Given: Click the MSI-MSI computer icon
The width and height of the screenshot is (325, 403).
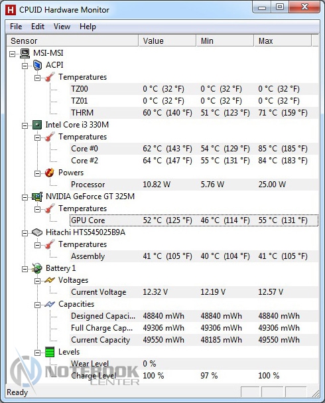Looking at the screenshot, I should [x=25, y=53].
